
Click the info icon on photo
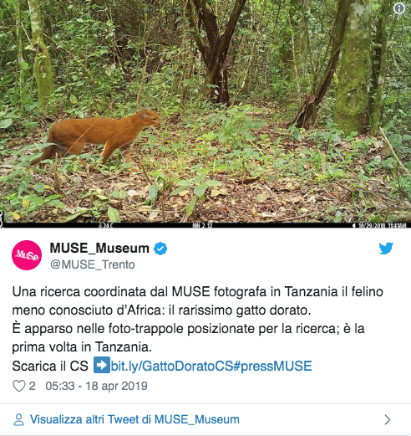[x=399, y=8]
